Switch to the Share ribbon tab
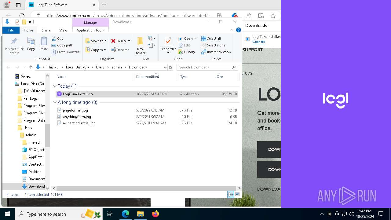 click(46, 30)
